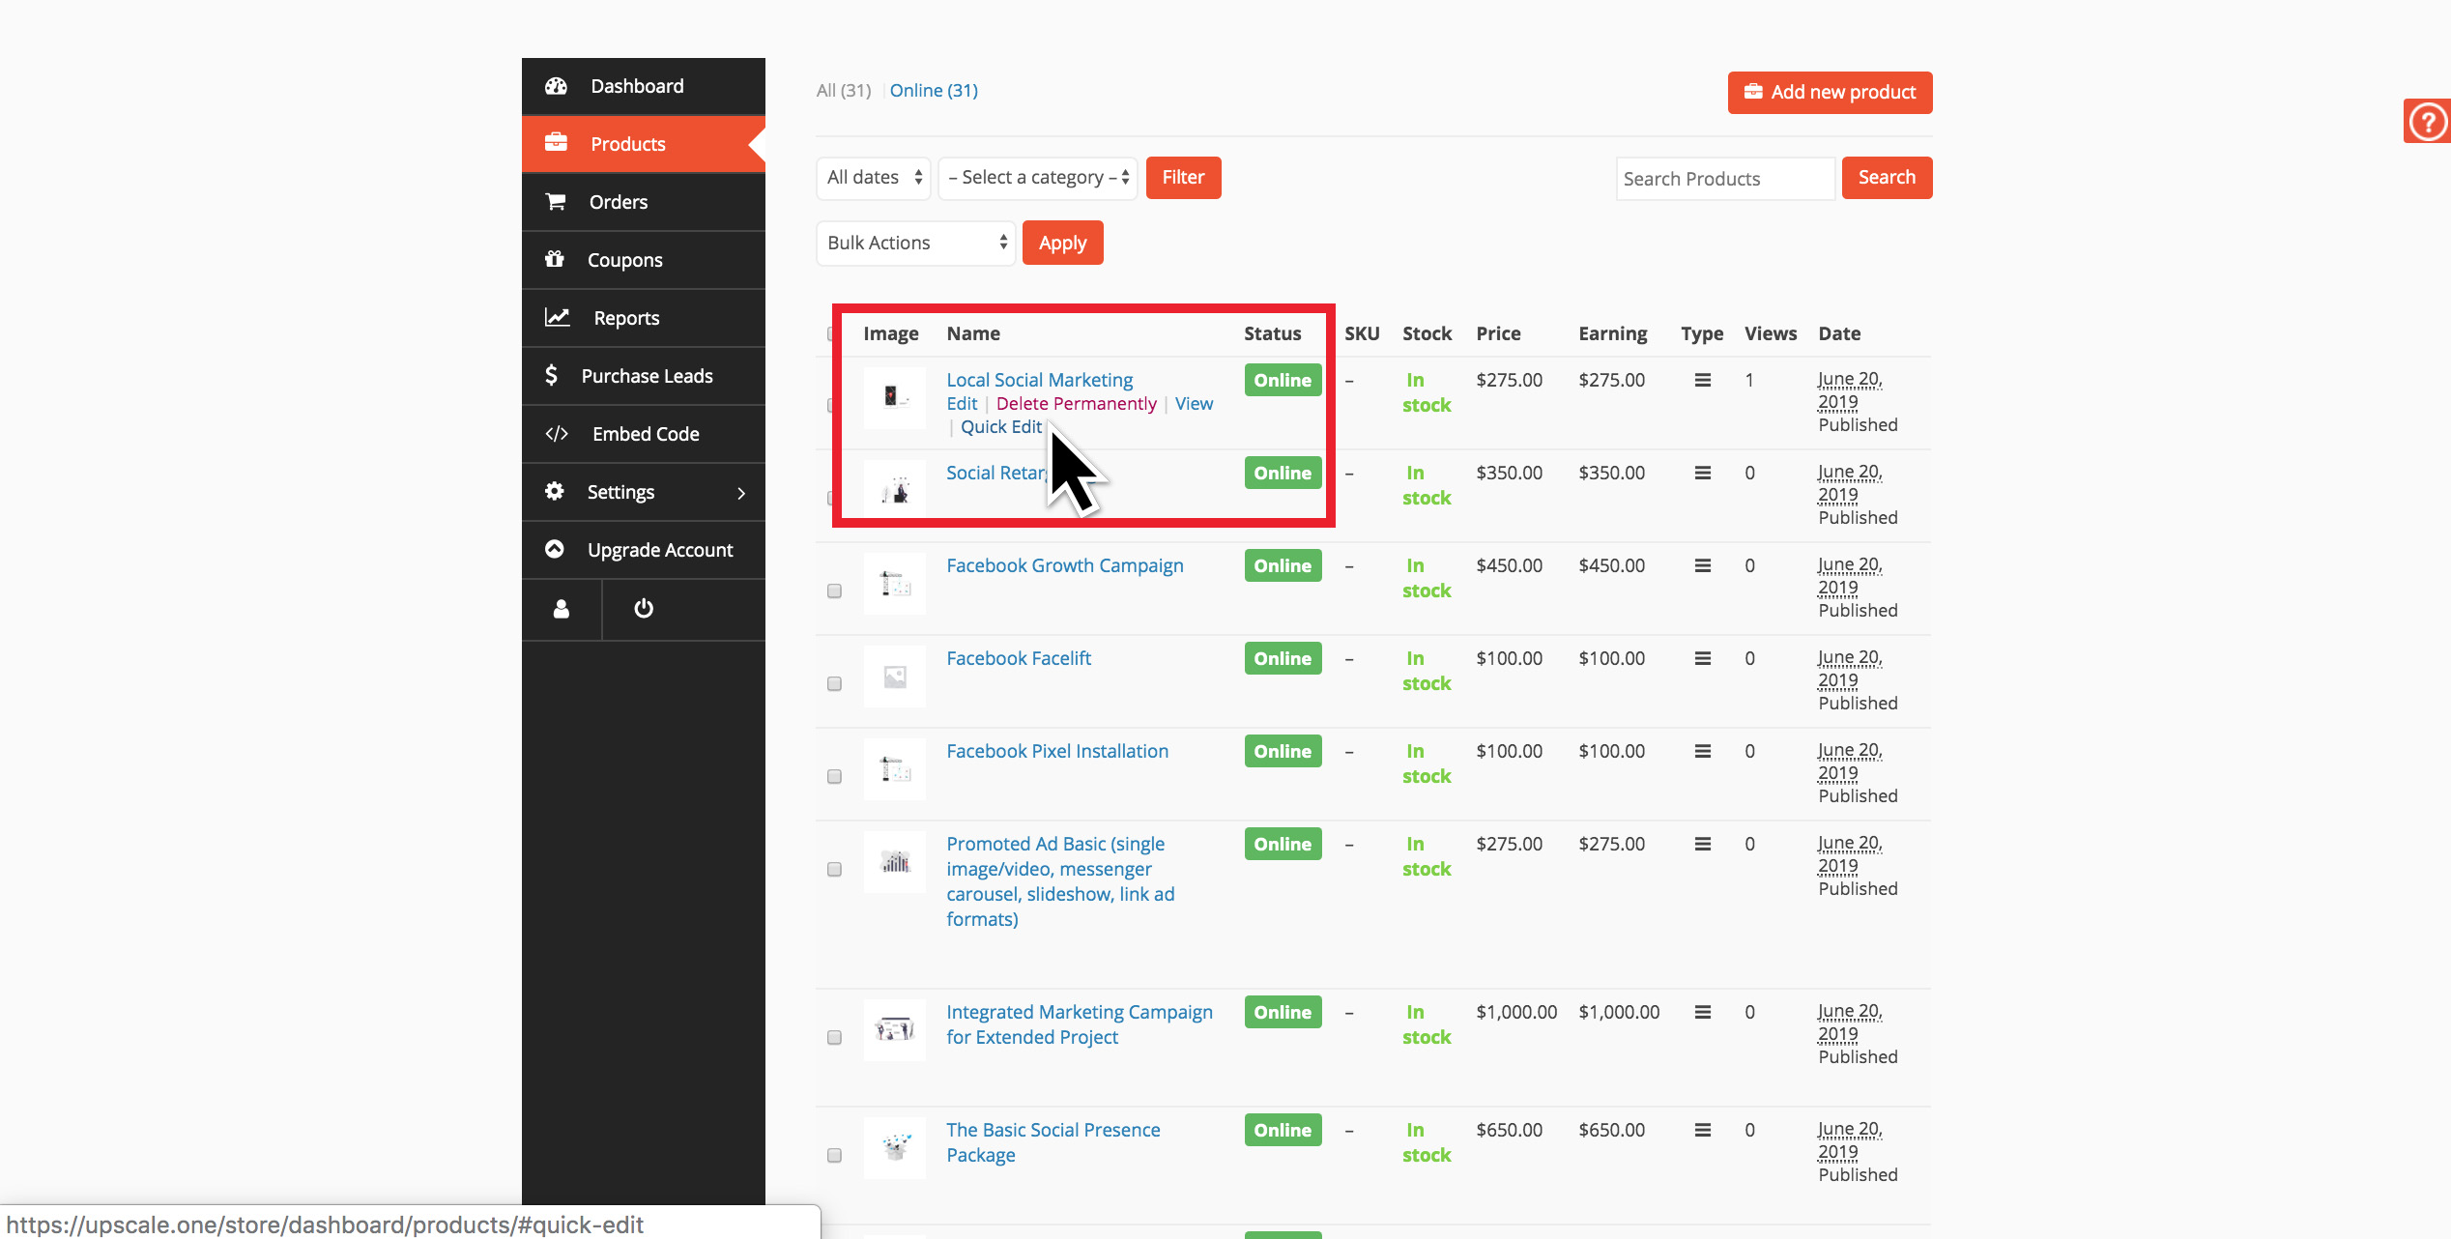Tick the Integrated Marketing Campaign checkbox
2451x1239 pixels.
834,1037
